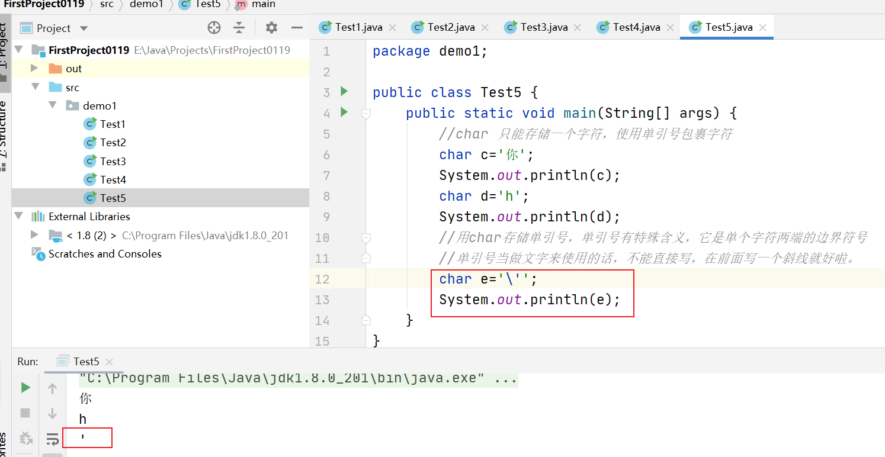Click the Stop process button
885x457 pixels.
point(25,413)
